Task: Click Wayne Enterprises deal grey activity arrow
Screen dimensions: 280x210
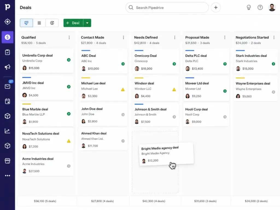Action: [273, 92]
